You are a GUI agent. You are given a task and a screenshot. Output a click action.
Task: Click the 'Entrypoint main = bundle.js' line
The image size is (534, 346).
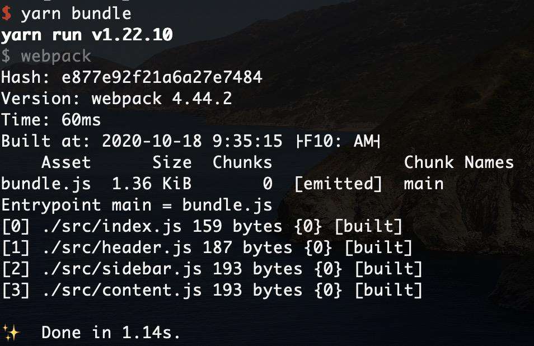coord(137,205)
